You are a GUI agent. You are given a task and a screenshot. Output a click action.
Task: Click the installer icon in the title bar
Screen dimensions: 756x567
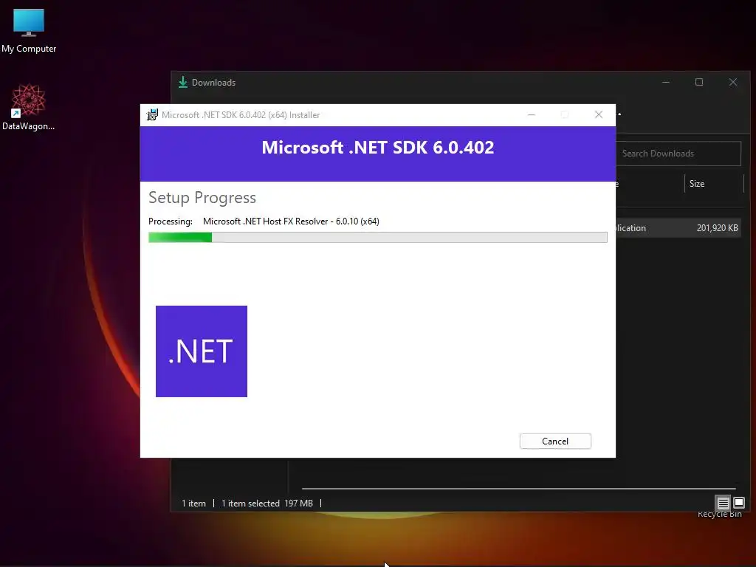tap(152, 114)
